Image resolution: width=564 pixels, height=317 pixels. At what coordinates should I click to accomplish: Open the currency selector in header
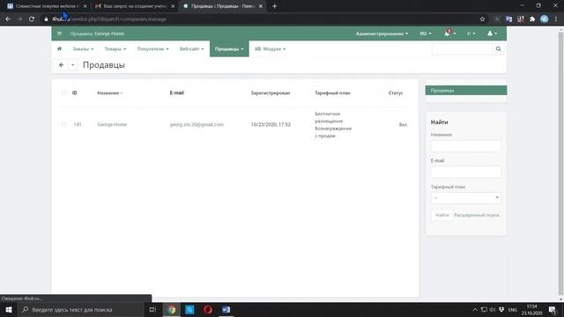(471, 33)
